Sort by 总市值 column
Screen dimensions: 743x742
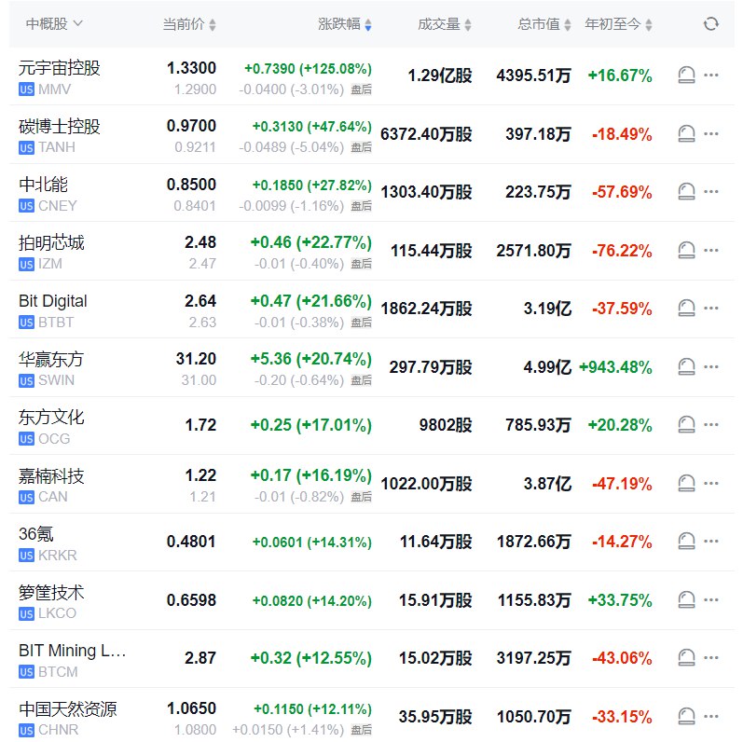click(x=544, y=24)
